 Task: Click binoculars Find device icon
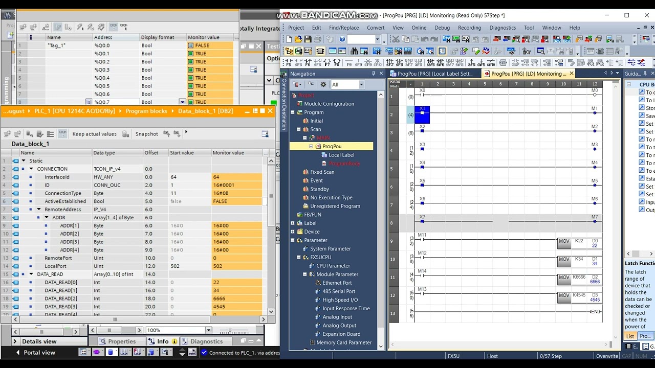click(x=354, y=51)
